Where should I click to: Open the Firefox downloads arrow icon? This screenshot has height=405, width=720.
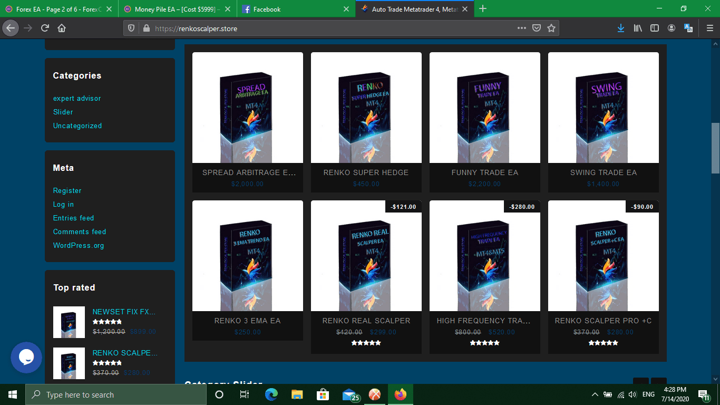620,28
